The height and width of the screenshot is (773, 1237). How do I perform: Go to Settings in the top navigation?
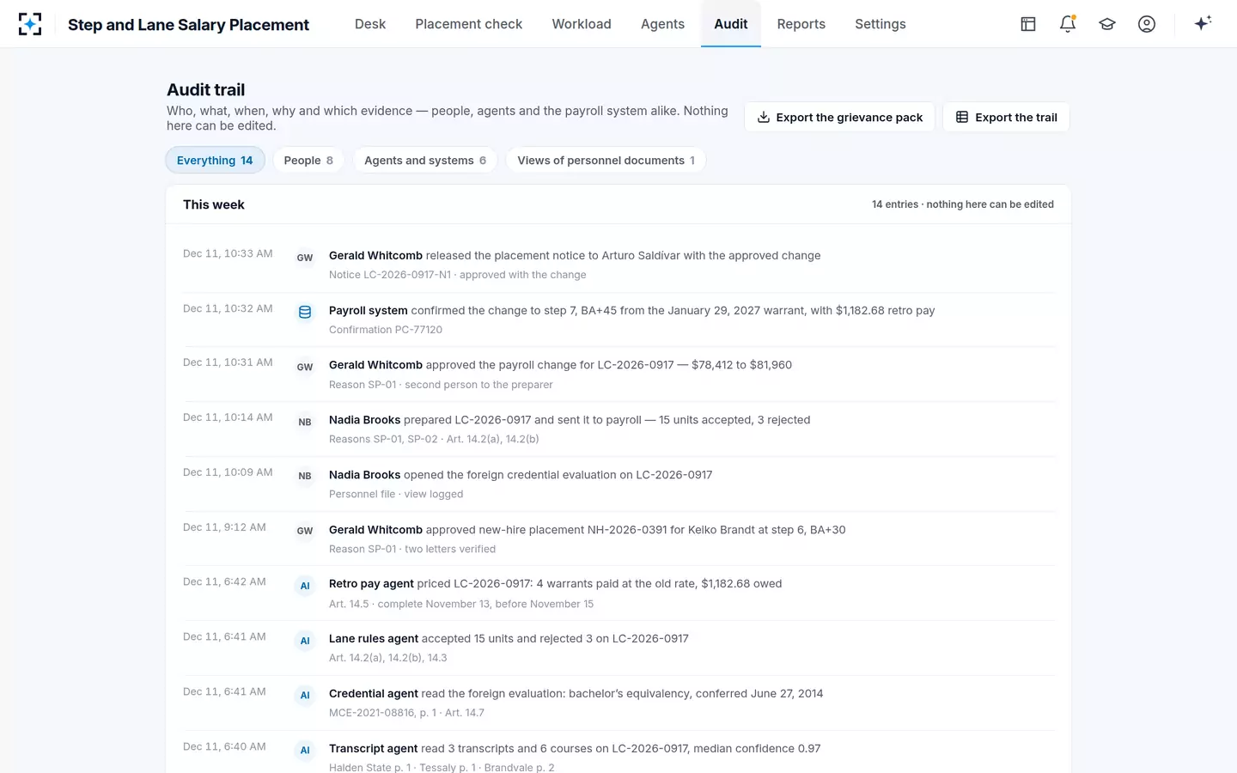(881, 24)
